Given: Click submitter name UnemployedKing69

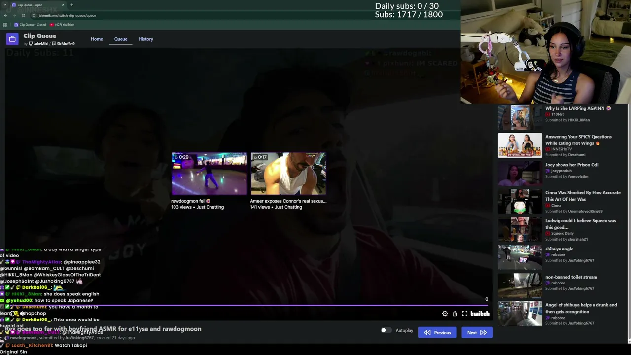Looking at the screenshot, I should coord(585,211).
